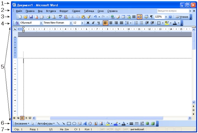
Task: Insert a numbered list
Action: (x=136, y=23)
